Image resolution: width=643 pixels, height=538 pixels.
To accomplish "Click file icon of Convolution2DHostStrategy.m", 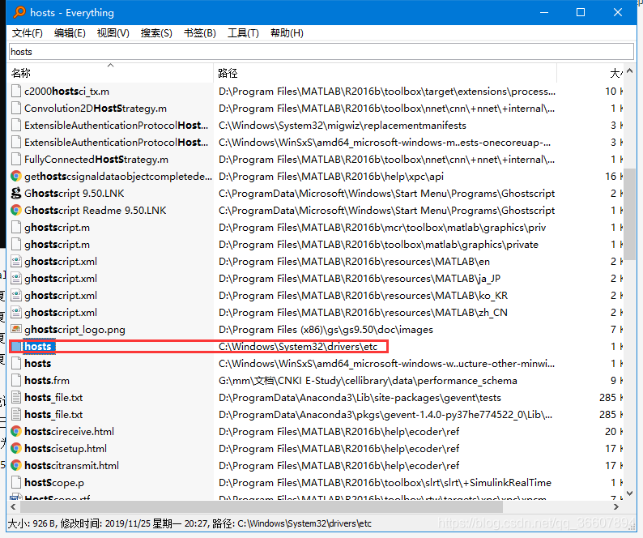I will pyautogui.click(x=16, y=109).
